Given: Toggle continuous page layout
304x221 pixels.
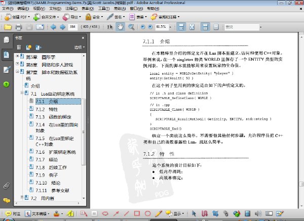Looking at the screenshot, I should [x=205, y=27].
